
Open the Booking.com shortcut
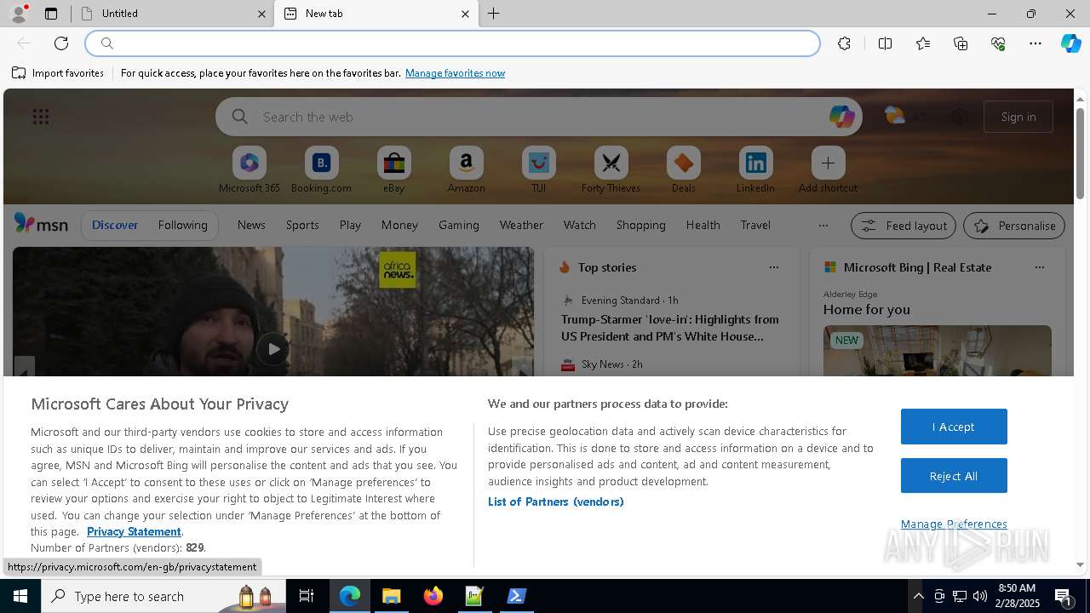tap(321, 170)
